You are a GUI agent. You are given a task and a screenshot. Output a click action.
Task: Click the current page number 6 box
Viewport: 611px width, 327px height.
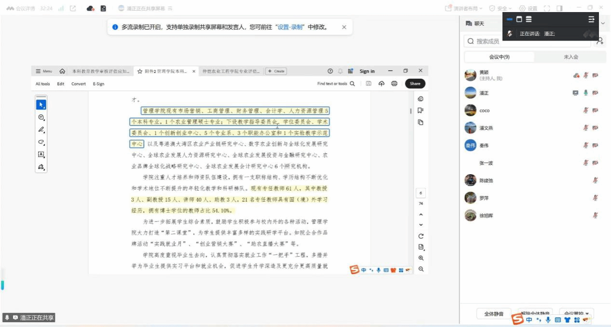pos(421,193)
